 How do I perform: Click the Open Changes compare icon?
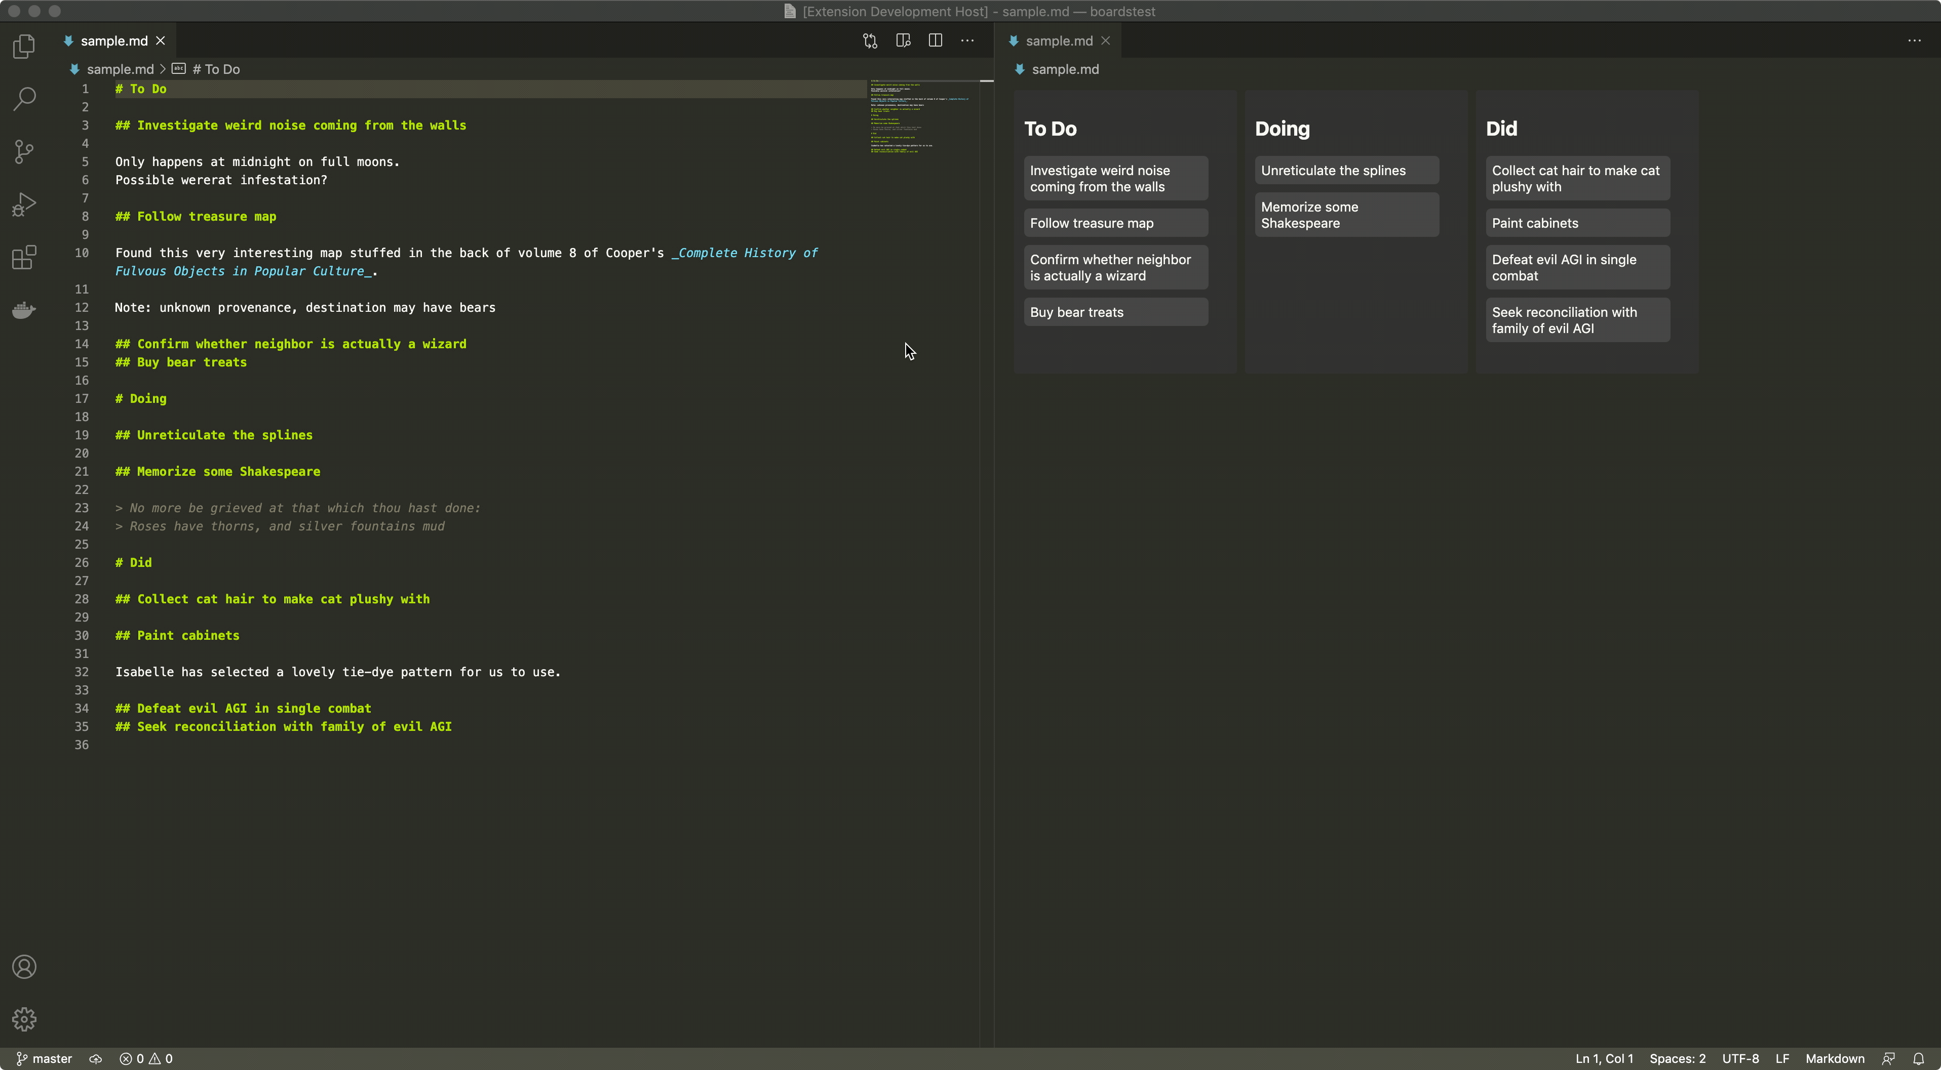click(x=870, y=40)
